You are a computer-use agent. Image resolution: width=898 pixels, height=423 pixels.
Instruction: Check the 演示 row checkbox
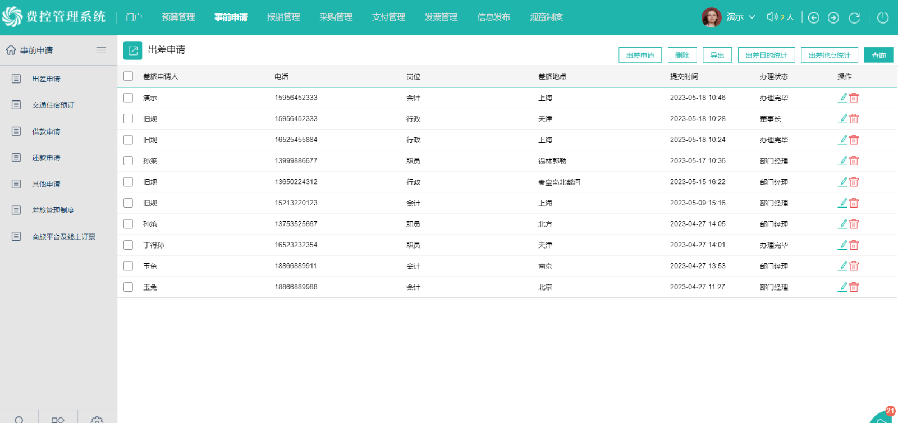129,98
